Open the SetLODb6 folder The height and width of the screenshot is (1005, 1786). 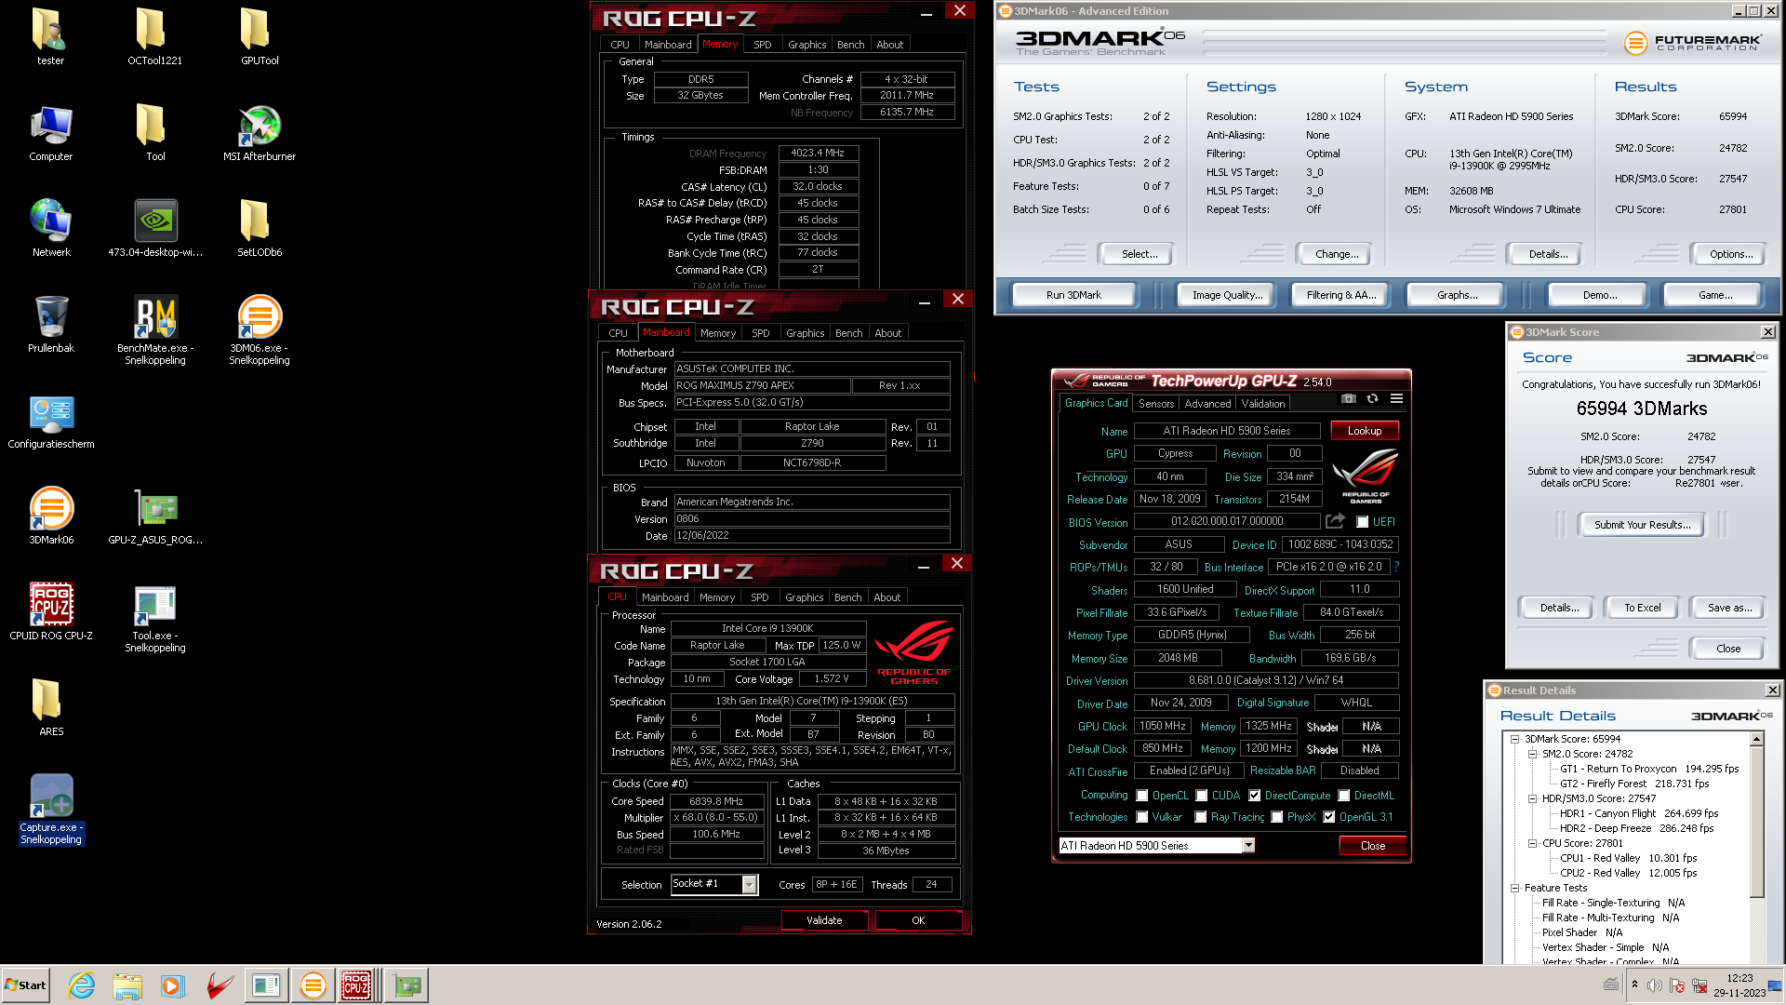pos(260,229)
